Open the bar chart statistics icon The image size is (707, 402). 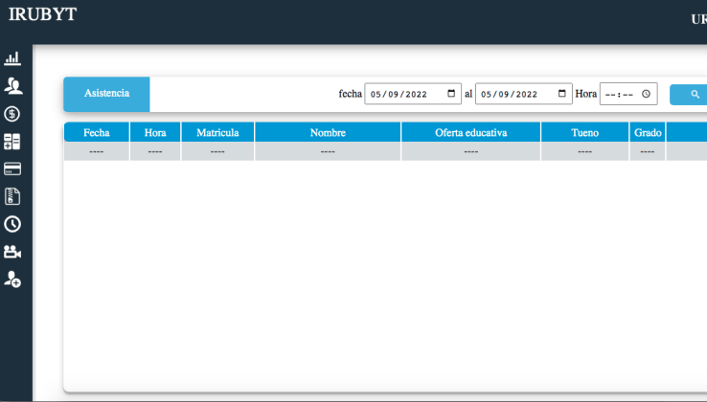click(12, 58)
